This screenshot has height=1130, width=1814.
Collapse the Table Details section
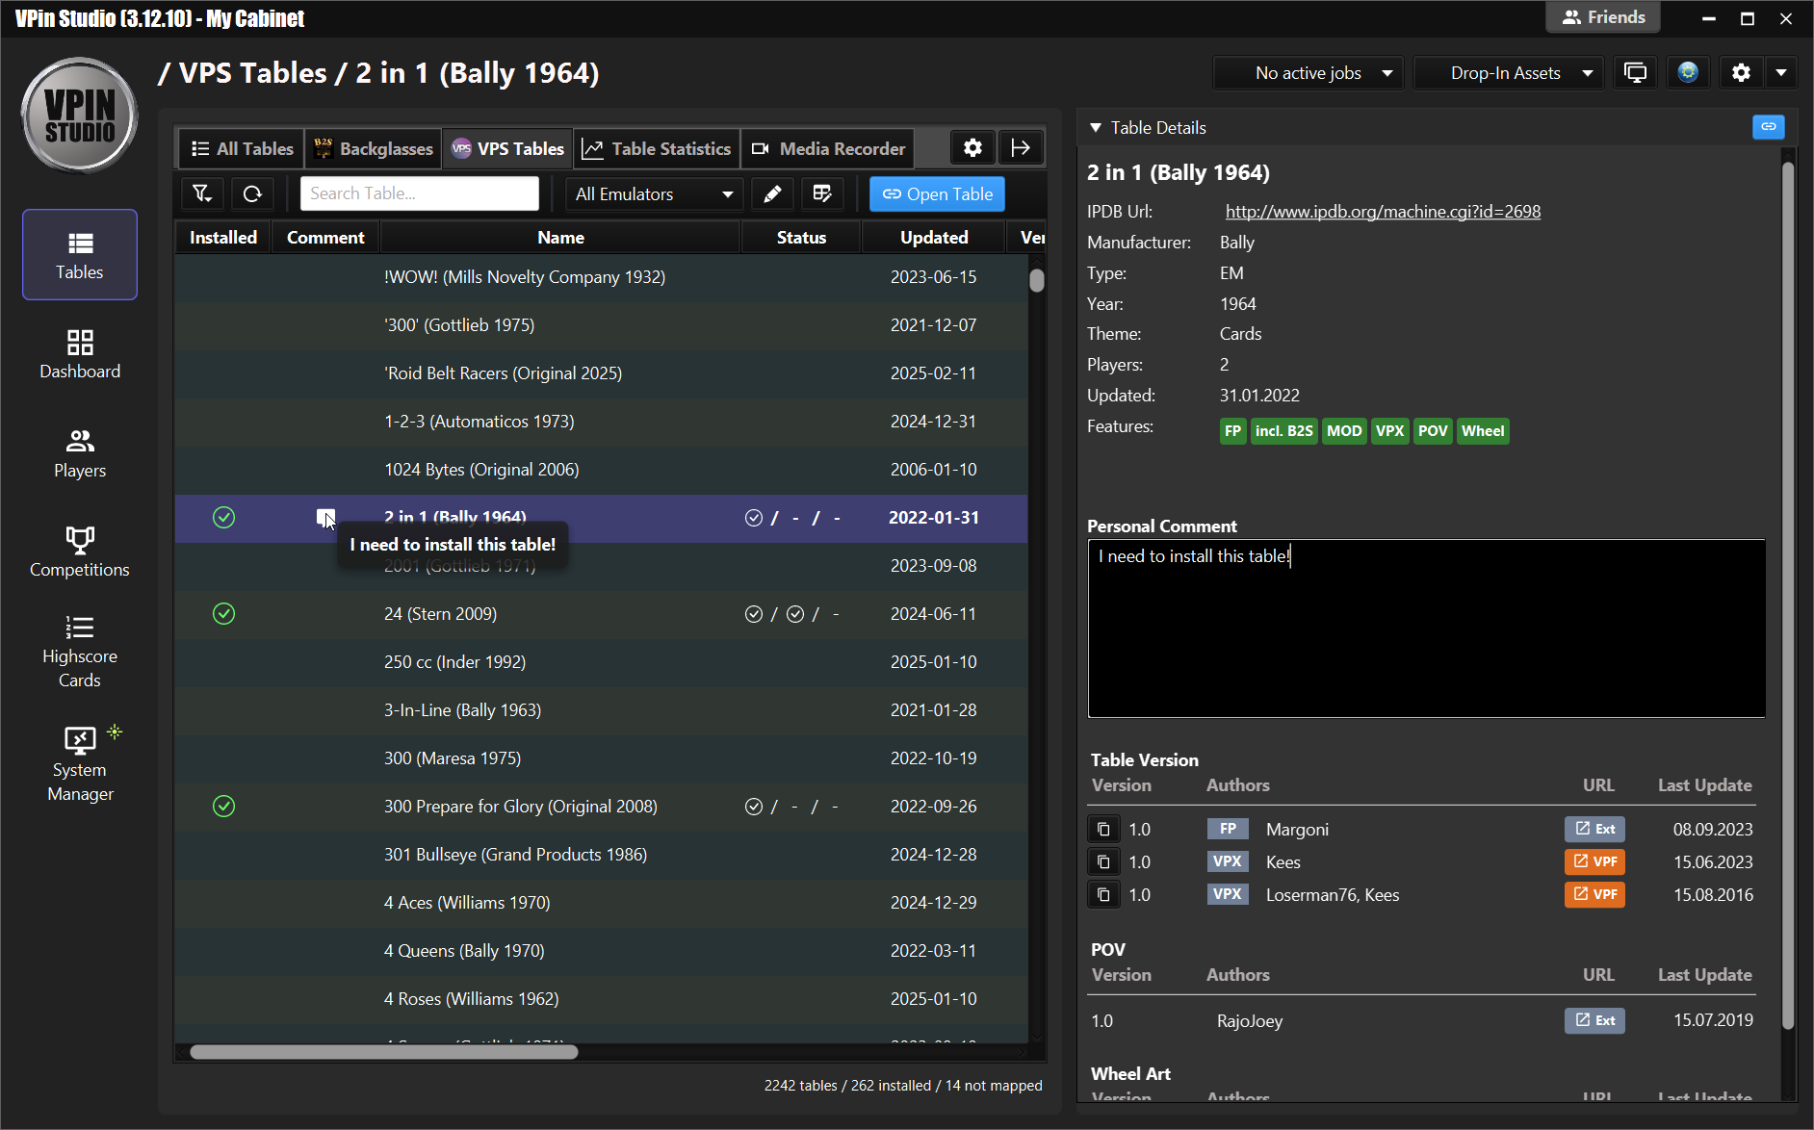coord(1096,128)
